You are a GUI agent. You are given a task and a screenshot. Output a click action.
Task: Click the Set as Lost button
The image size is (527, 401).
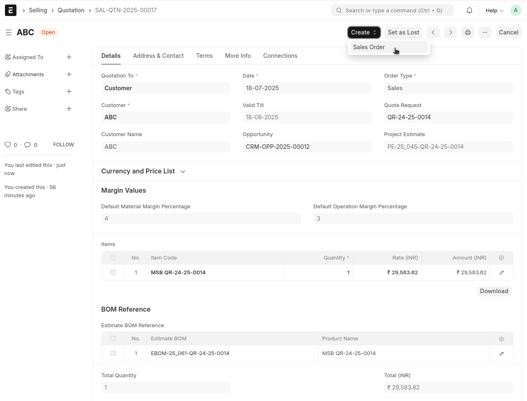pos(403,32)
